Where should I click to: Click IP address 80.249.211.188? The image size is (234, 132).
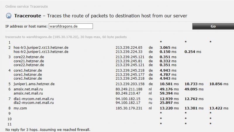[x=129, y=89]
